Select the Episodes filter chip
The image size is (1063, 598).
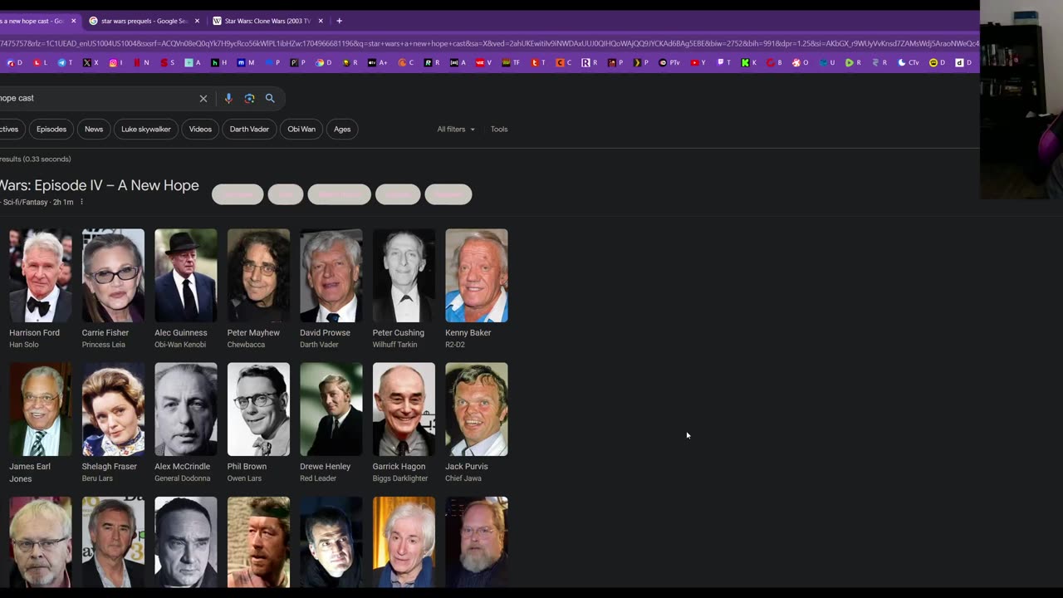point(51,129)
